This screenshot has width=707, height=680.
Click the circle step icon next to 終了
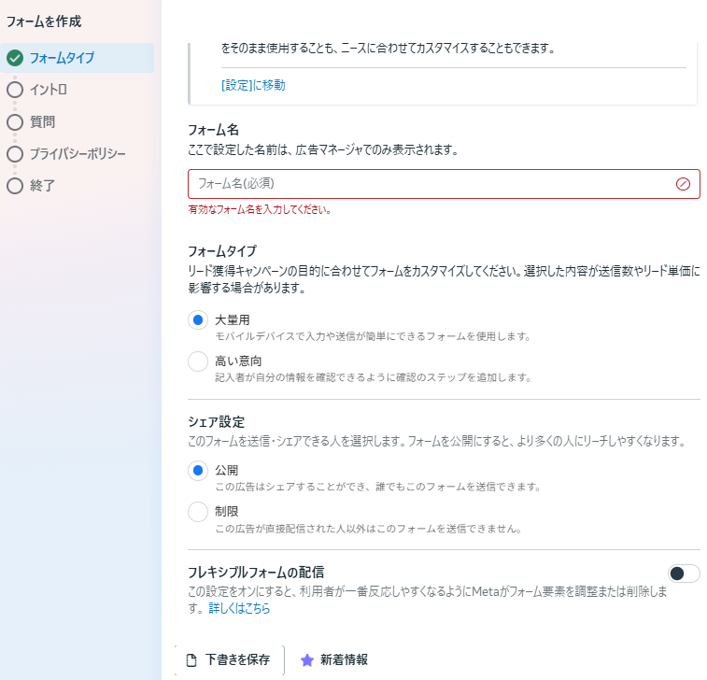pyautogui.click(x=14, y=185)
